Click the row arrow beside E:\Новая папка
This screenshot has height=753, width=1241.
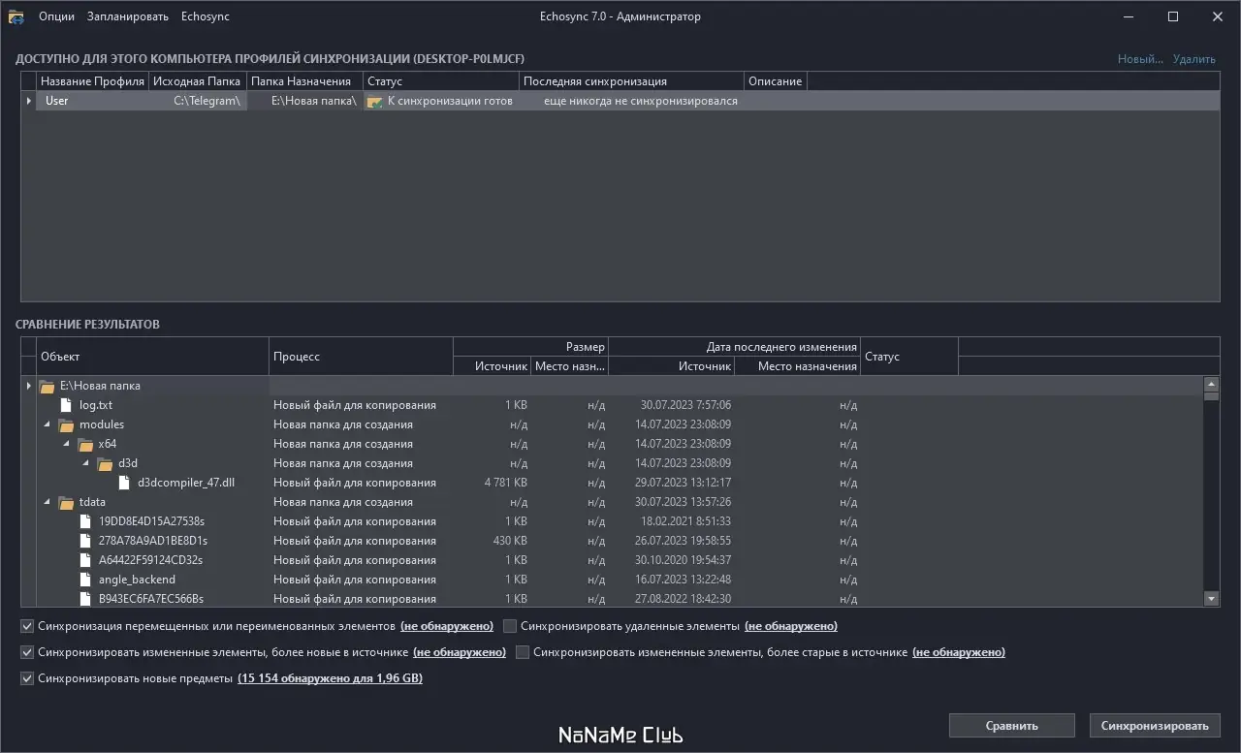[x=29, y=386]
